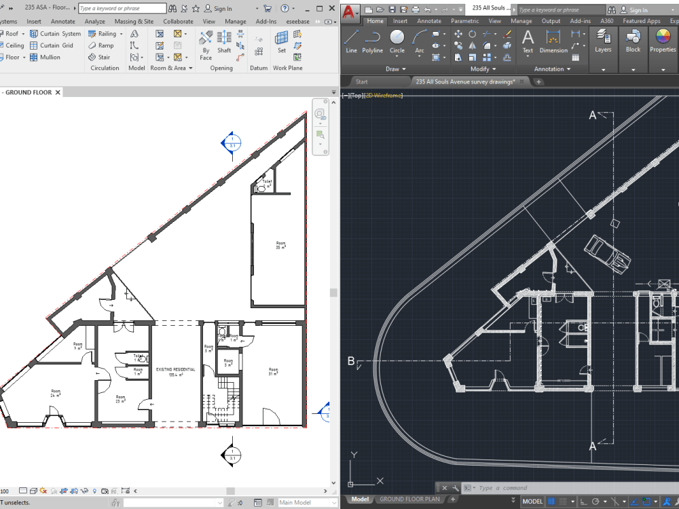Image resolution: width=679 pixels, height=509 pixels.
Task: Open the Block panel in AutoCAD
Action: point(633,41)
